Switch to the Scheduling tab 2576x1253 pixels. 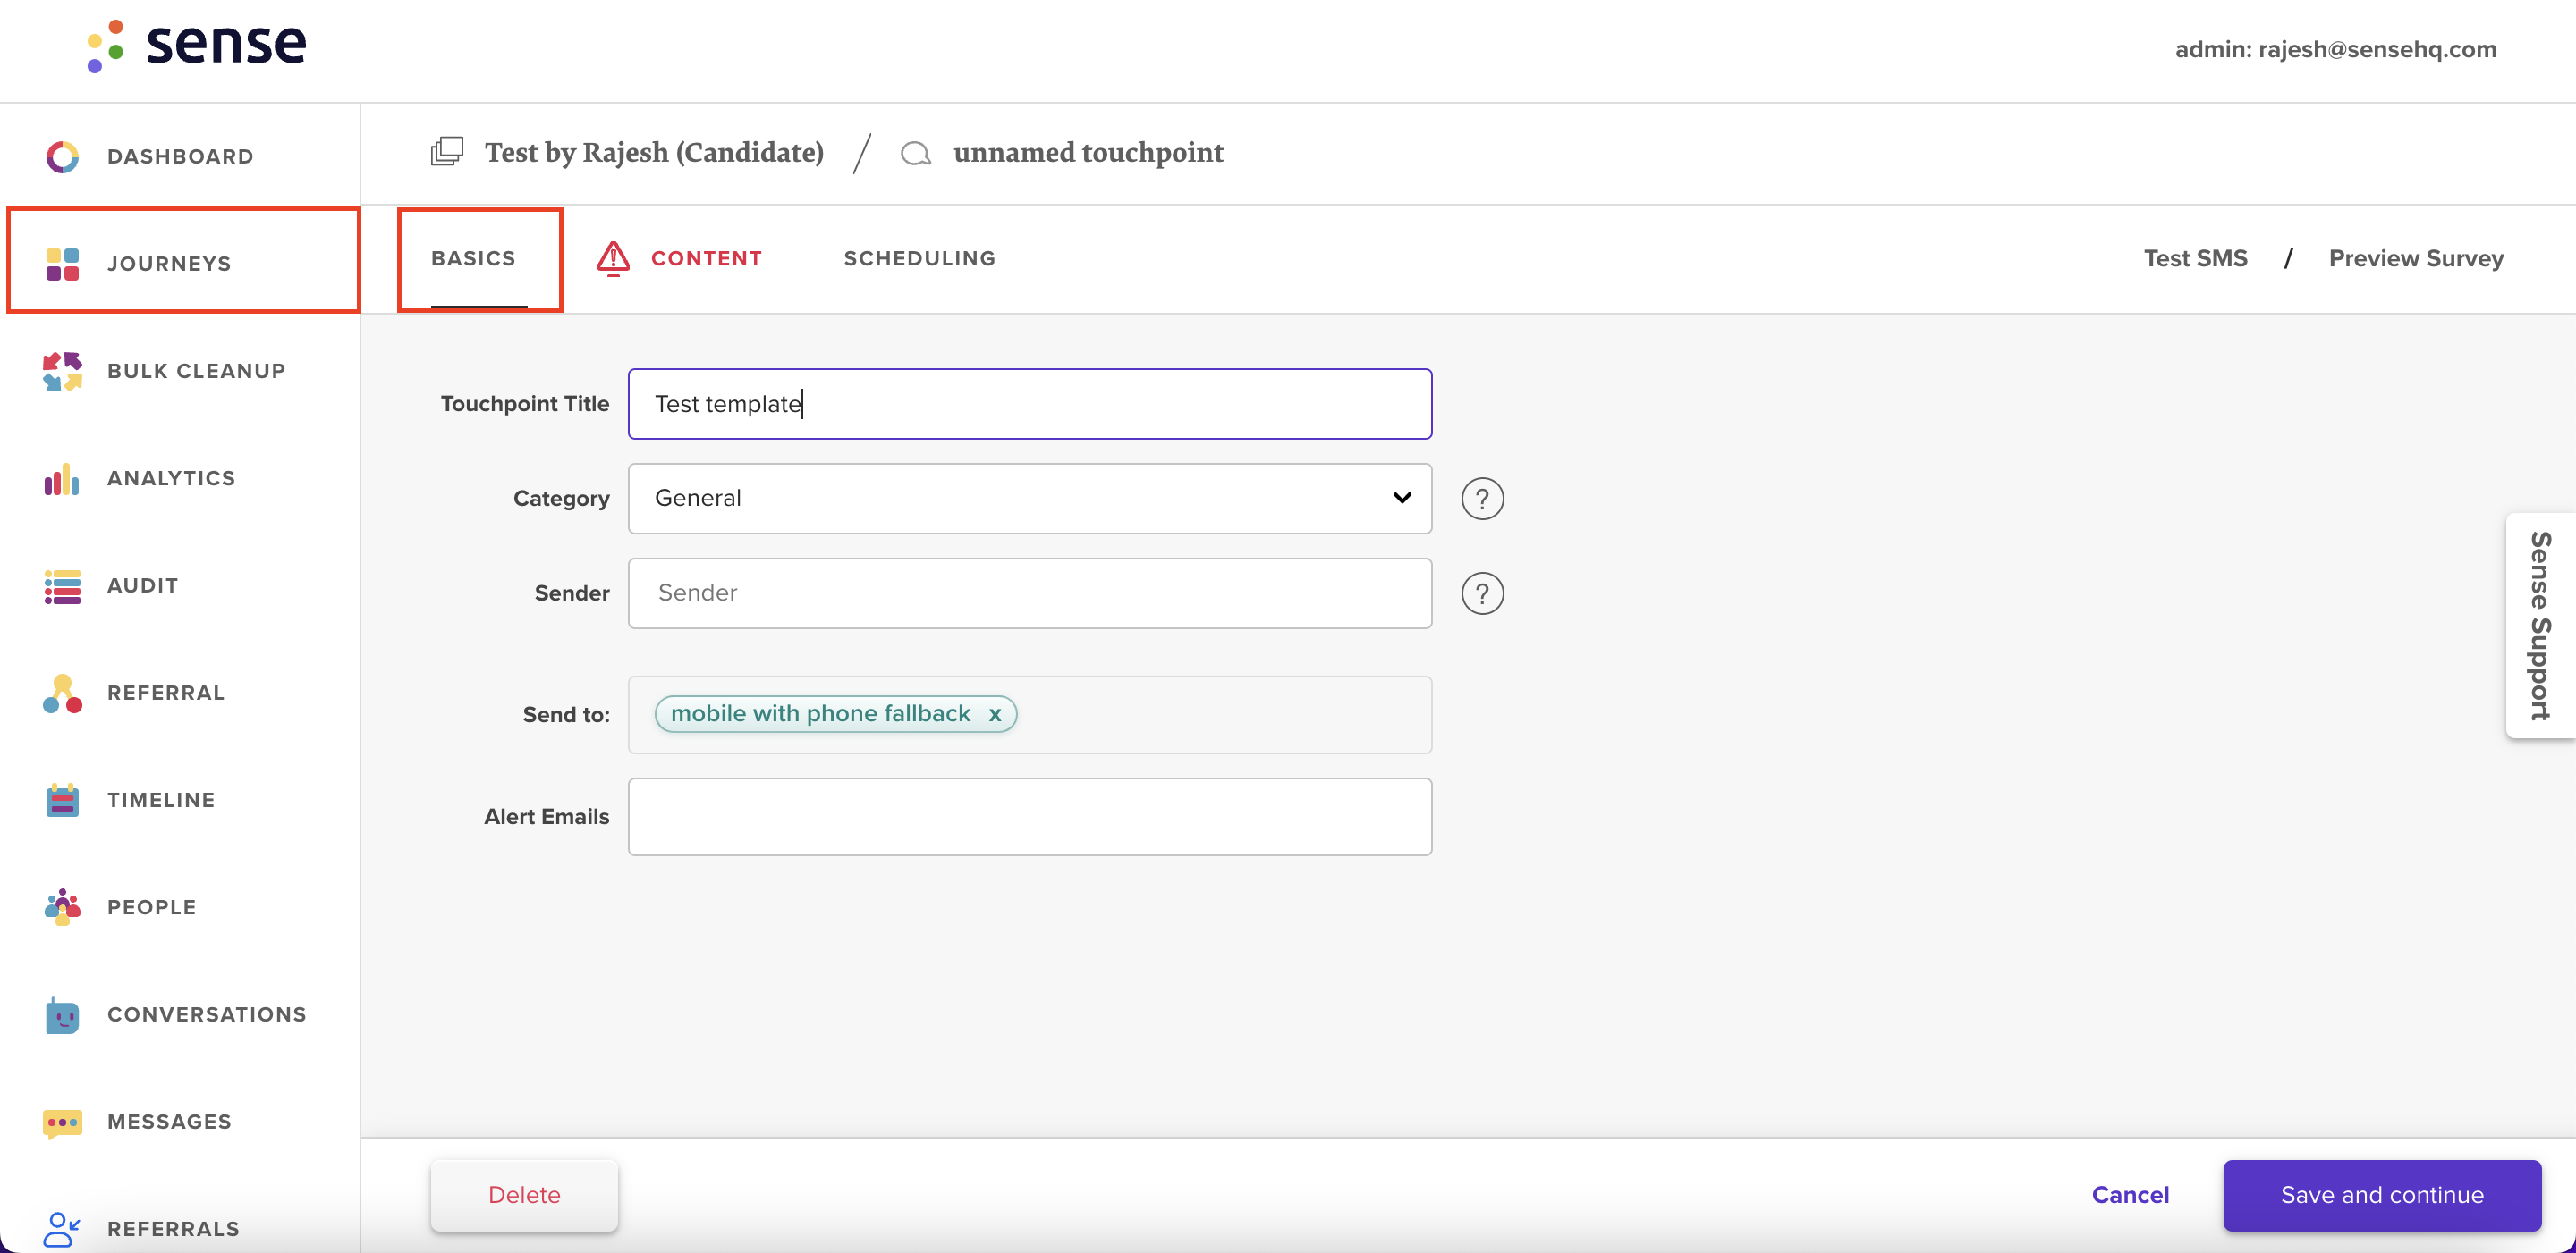click(919, 259)
